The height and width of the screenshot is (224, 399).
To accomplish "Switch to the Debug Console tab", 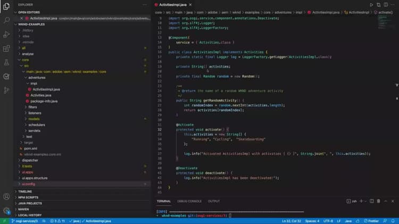I will tap(189, 201).
